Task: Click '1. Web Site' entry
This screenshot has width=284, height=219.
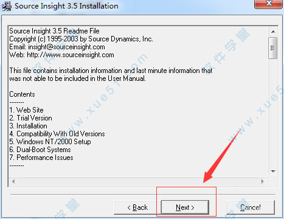Action: 26,110
